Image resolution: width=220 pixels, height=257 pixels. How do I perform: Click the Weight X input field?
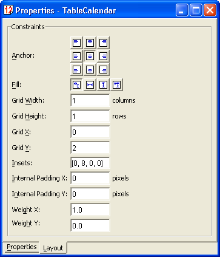point(90,210)
